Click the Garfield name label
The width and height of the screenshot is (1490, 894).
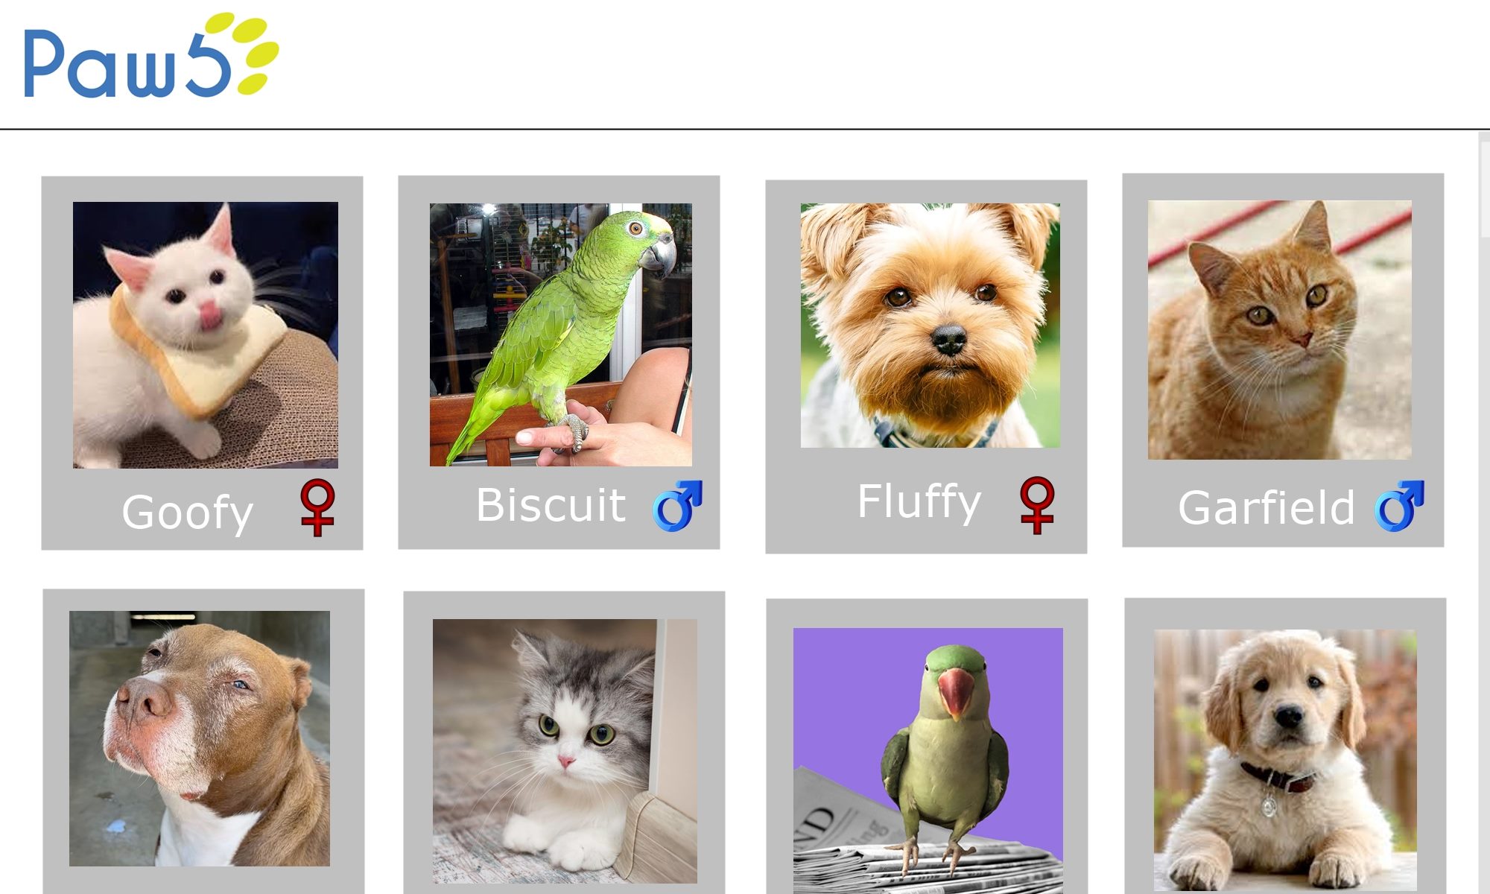[x=1266, y=508]
